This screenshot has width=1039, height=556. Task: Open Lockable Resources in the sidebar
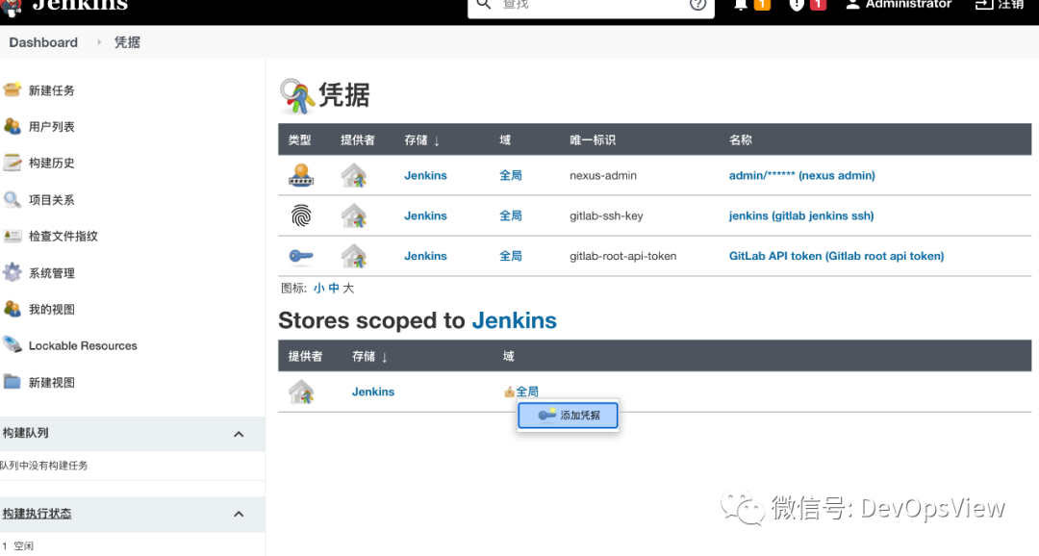tap(83, 345)
